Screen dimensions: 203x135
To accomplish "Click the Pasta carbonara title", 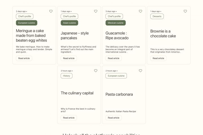I will [x=119, y=94].
